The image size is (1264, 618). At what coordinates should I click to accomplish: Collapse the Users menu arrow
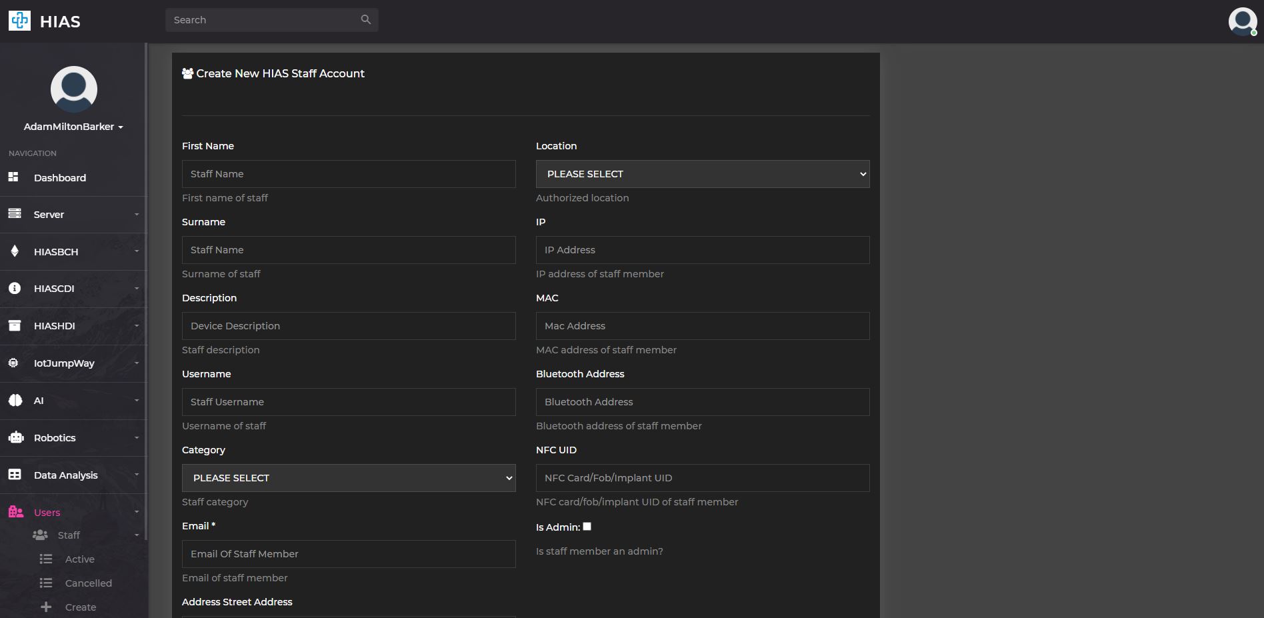click(137, 512)
